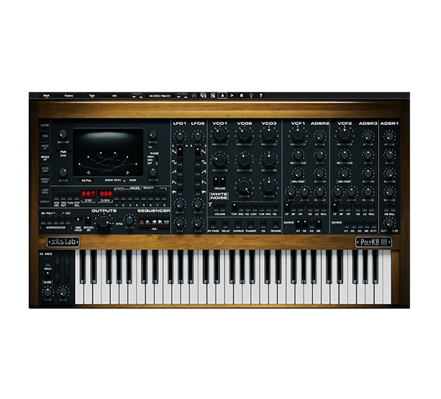The image size is (441, 399).
Task: Click the PolyKB III name plate
Action: point(374,242)
